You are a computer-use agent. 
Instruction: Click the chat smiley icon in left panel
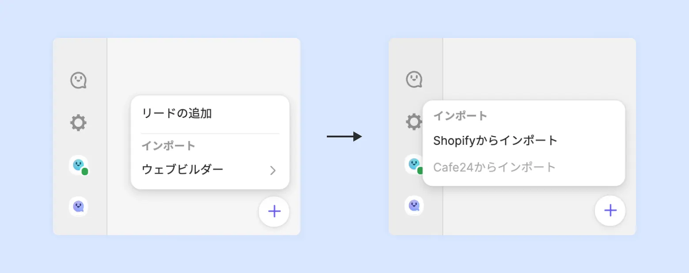pyautogui.click(x=79, y=80)
